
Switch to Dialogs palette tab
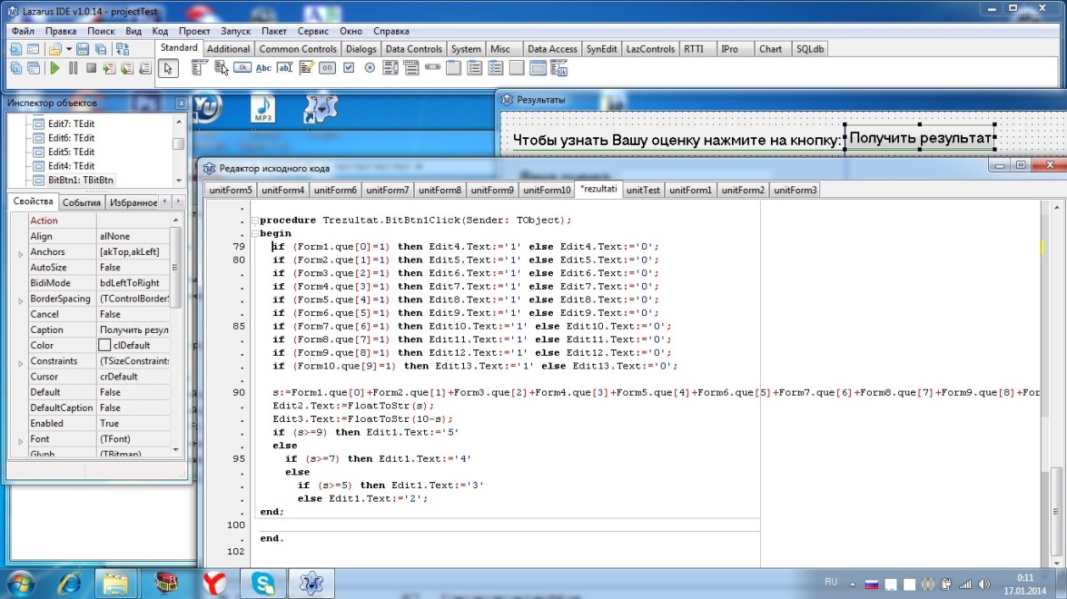coord(361,49)
